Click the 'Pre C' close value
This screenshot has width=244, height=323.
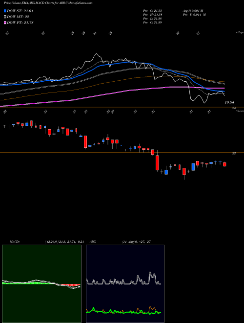152,23
